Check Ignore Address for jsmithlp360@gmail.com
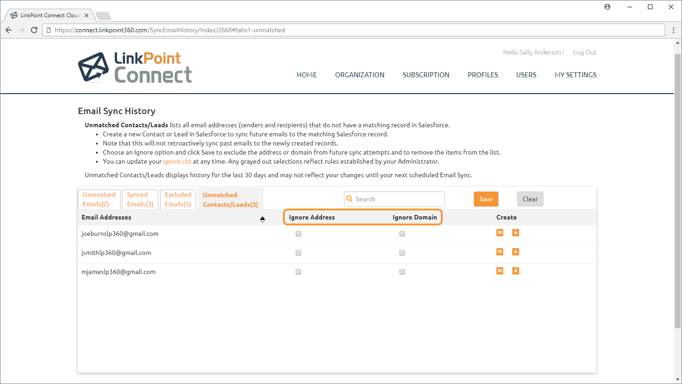The image size is (682, 384). point(298,253)
